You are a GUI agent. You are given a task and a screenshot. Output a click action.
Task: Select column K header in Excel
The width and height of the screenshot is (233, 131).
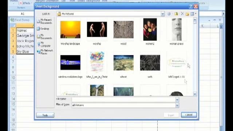click(x=202, y=26)
